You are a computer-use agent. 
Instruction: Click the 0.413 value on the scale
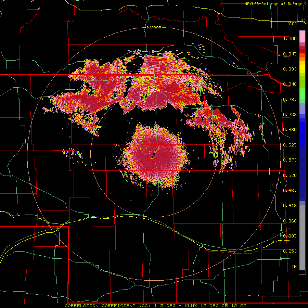pos(290,206)
